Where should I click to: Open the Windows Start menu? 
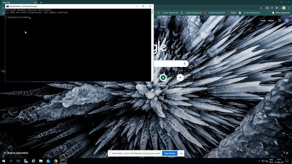coord(3,161)
